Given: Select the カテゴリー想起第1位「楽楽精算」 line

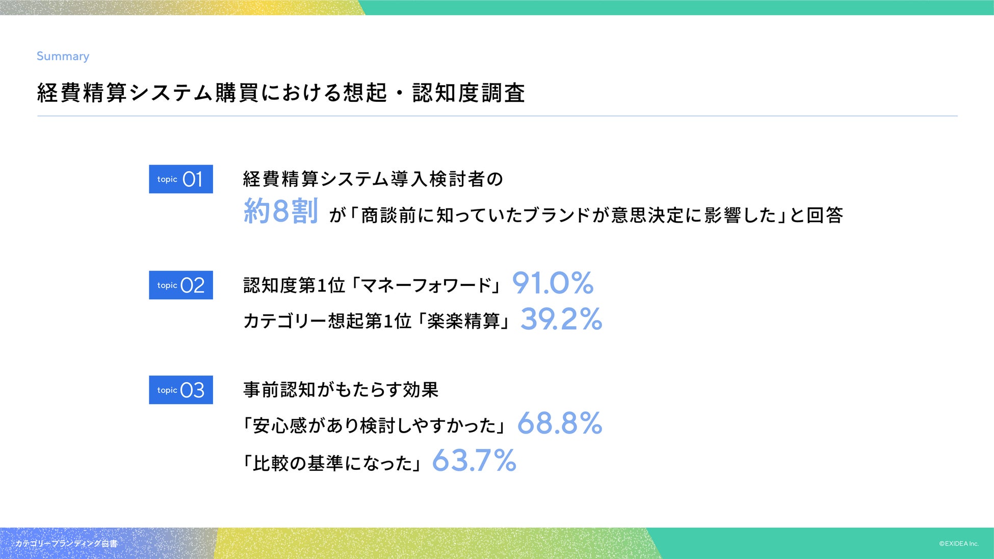Looking at the screenshot, I should [x=377, y=321].
